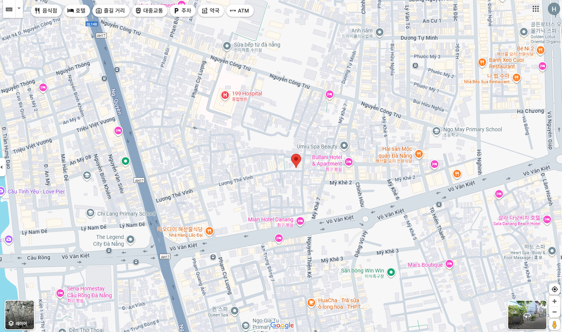The width and height of the screenshot is (562, 332).
Task: Filter map by restaurants (음식점)
Action: click(46, 11)
